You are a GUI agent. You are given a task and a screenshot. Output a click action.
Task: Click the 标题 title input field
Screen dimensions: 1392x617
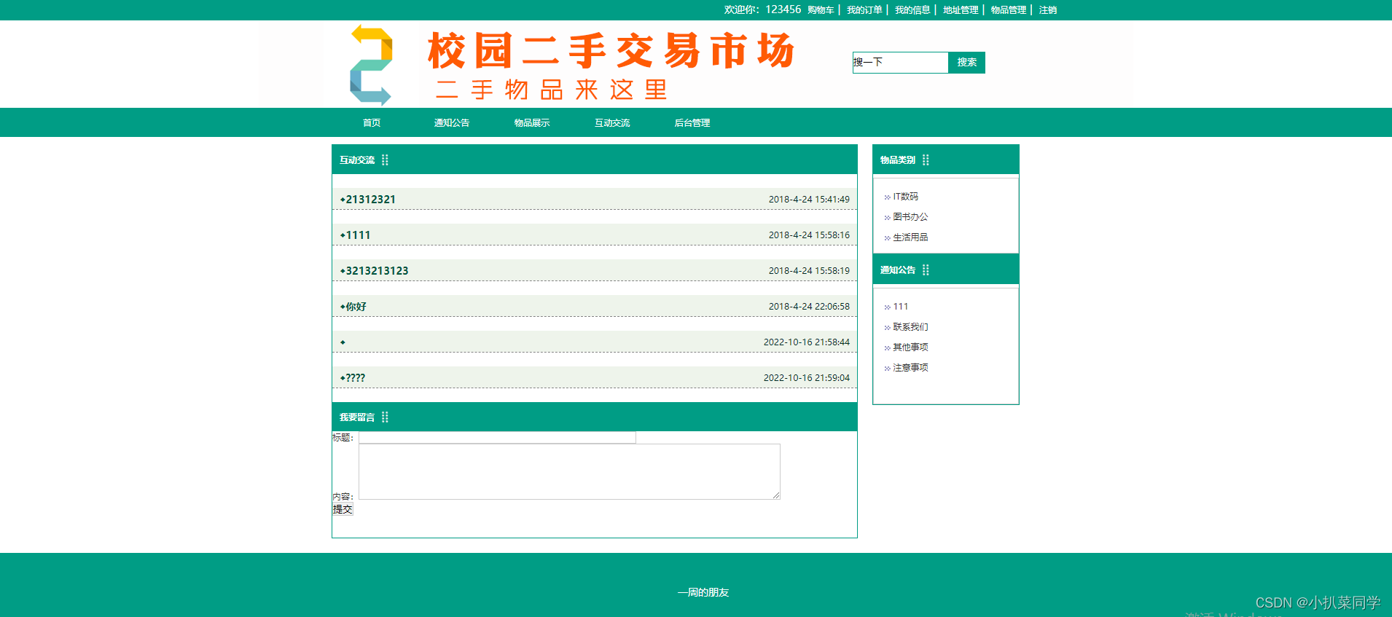coord(497,438)
